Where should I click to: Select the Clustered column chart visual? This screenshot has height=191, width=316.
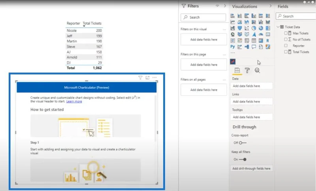click(254, 16)
